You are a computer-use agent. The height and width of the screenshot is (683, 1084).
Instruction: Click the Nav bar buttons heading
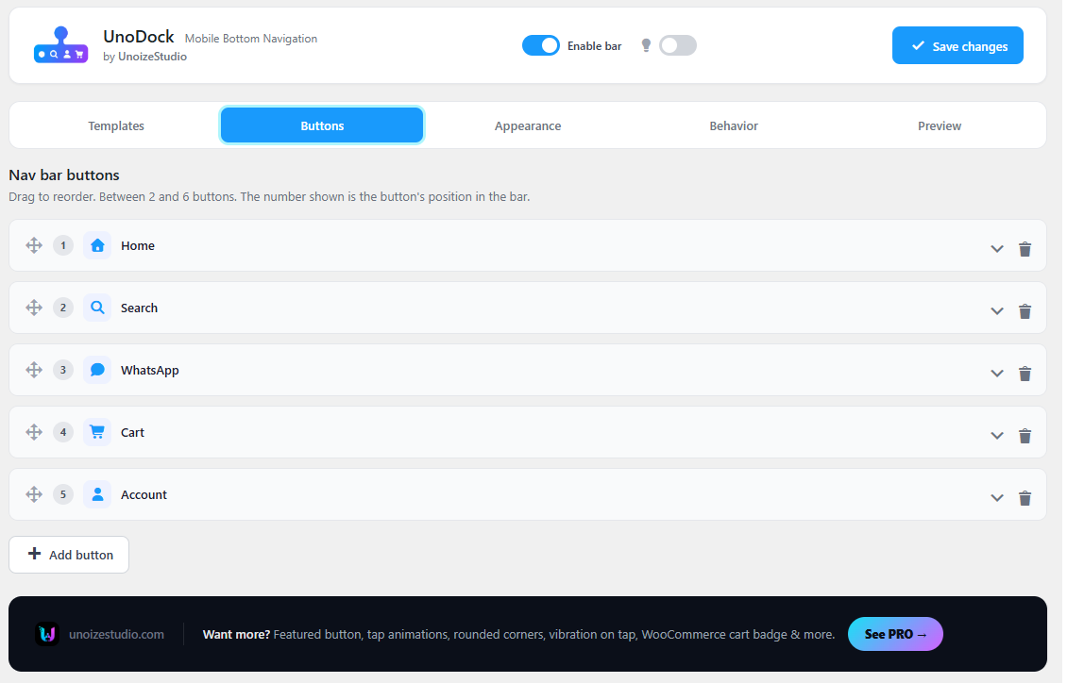point(64,175)
